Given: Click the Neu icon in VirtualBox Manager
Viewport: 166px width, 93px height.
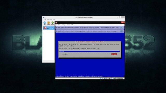Looking at the screenshot, I should 45,22.
